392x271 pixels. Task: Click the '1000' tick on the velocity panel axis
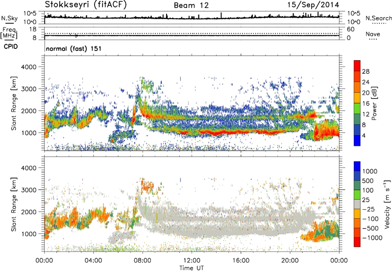pos(29,234)
